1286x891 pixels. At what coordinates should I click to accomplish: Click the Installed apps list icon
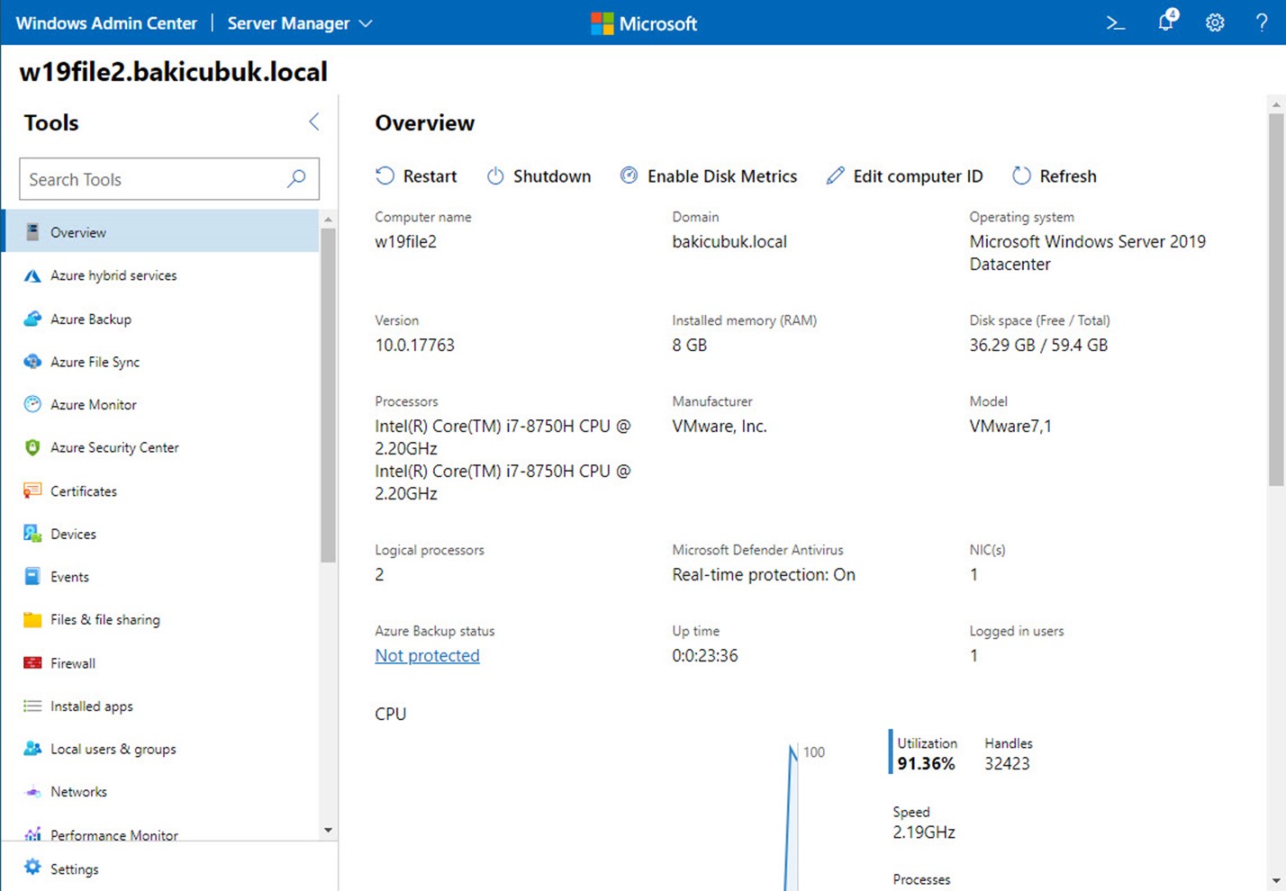[32, 706]
